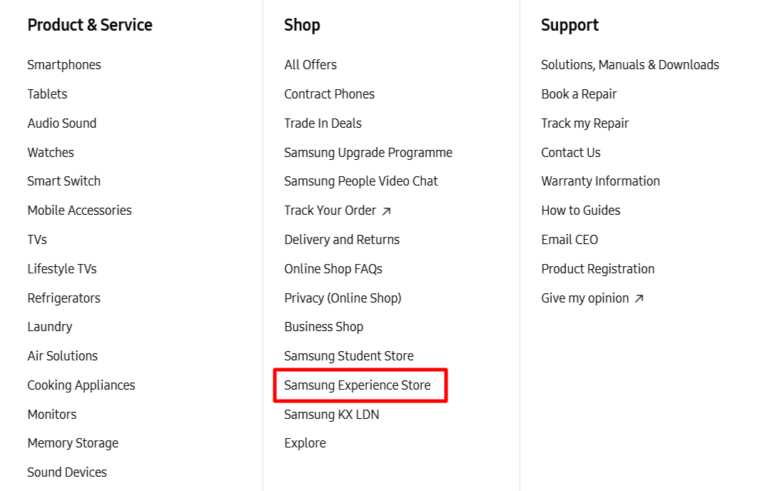Open the Samsung Upgrade Programme
Screen dimensions: 768x491
368,152
